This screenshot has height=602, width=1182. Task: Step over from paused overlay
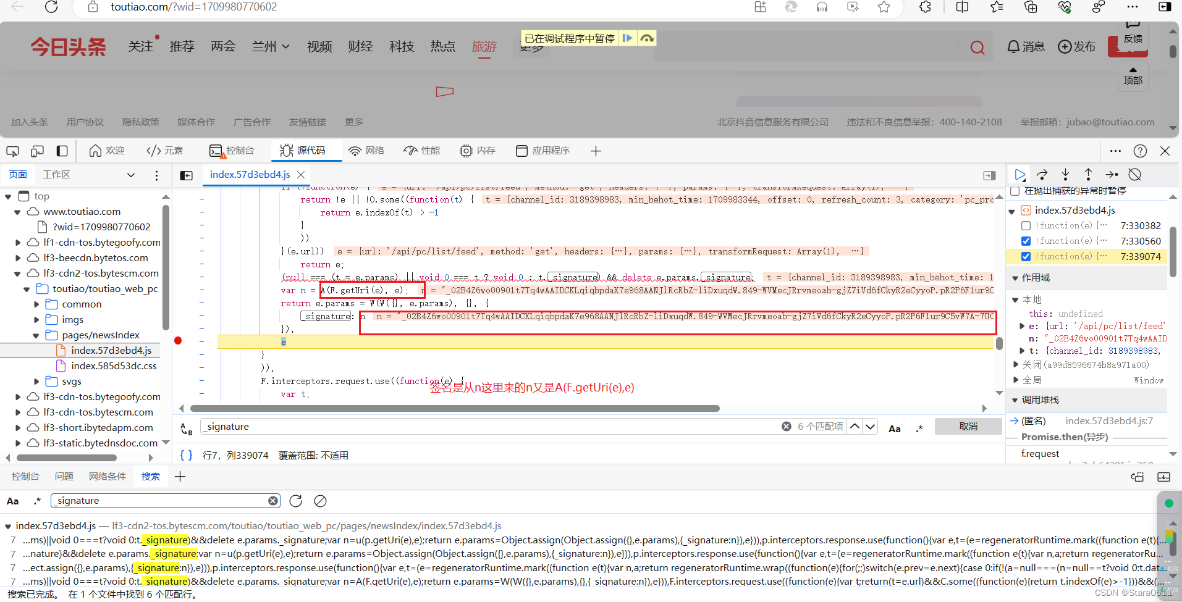pos(646,38)
